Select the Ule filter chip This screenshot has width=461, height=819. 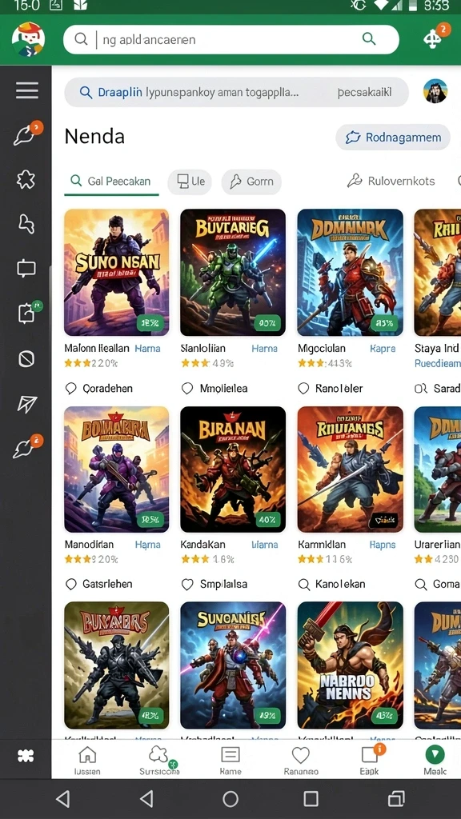190,182
